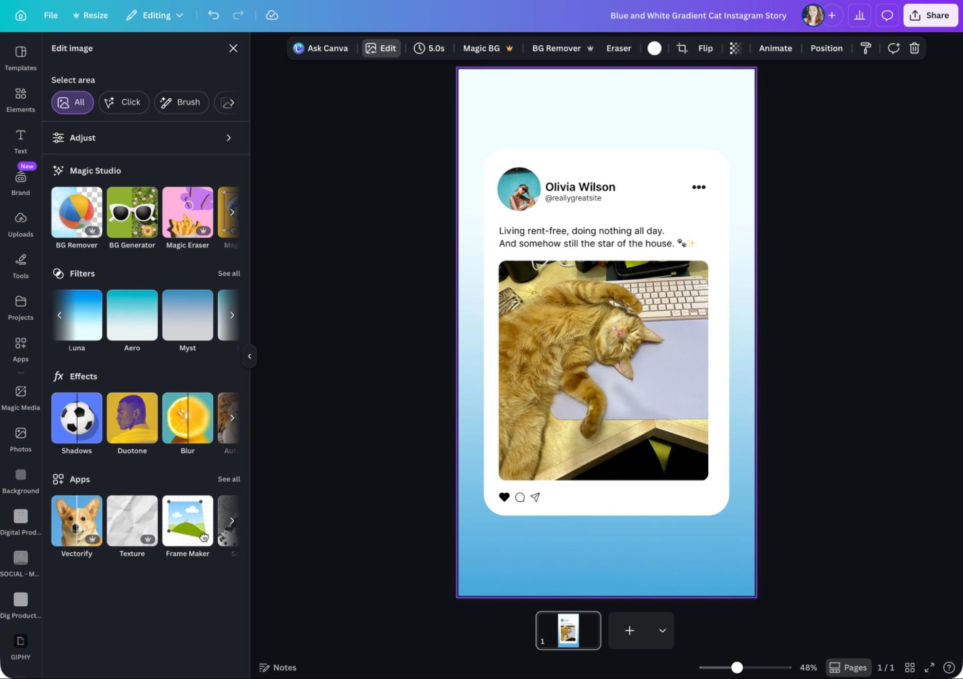Switch to Brush selection mode
The image size is (963, 679).
(x=182, y=102)
